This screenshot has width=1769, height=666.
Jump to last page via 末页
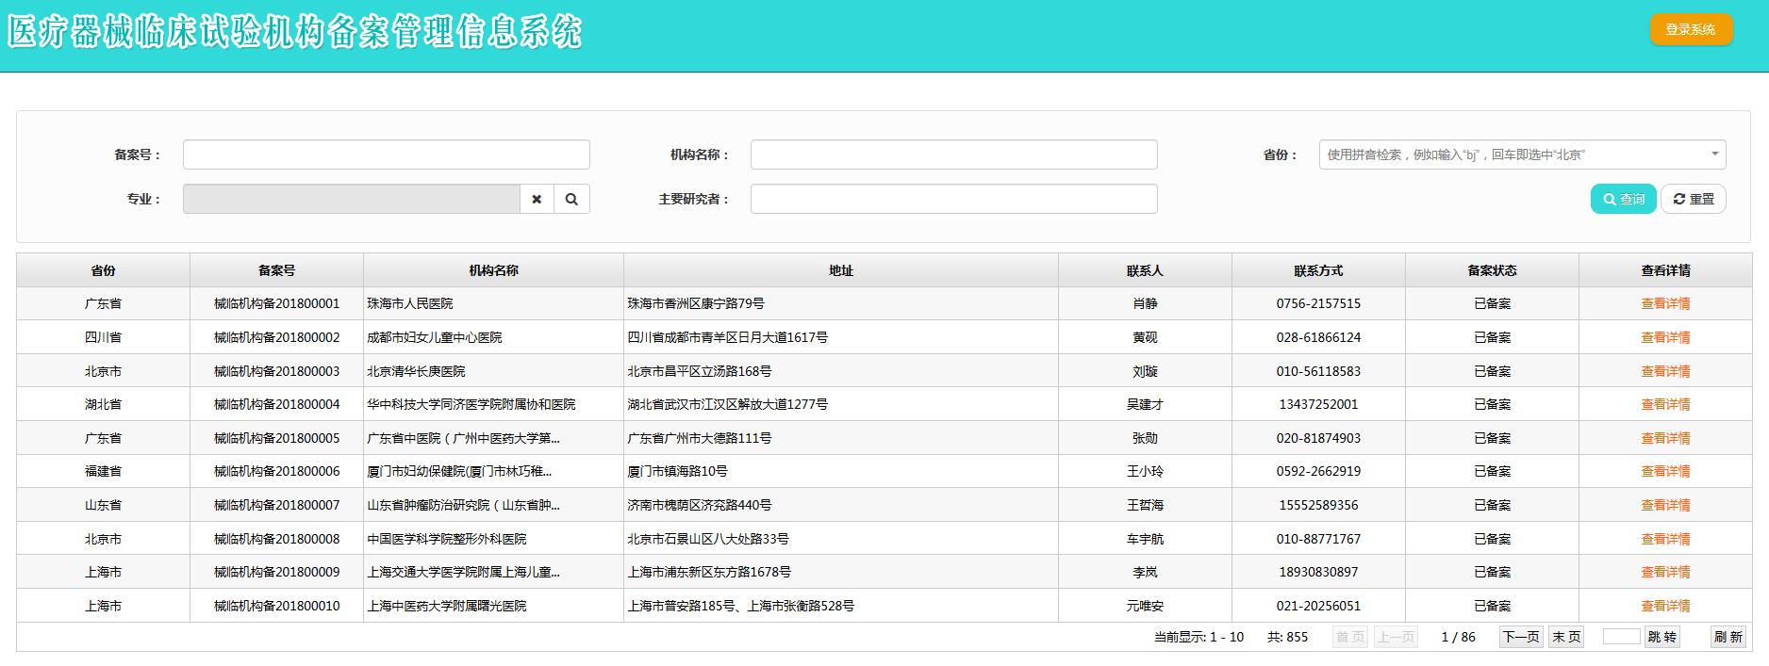tap(1566, 637)
